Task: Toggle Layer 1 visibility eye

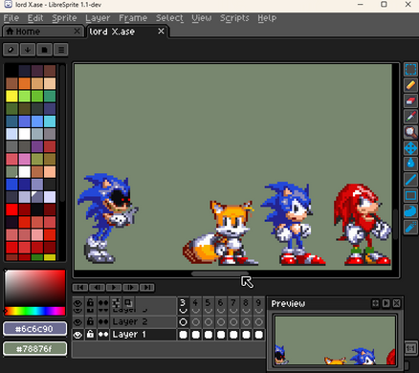Action: [77, 335]
